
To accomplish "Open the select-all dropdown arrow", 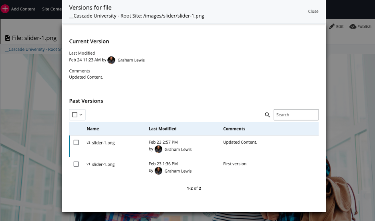I will pos(81,115).
